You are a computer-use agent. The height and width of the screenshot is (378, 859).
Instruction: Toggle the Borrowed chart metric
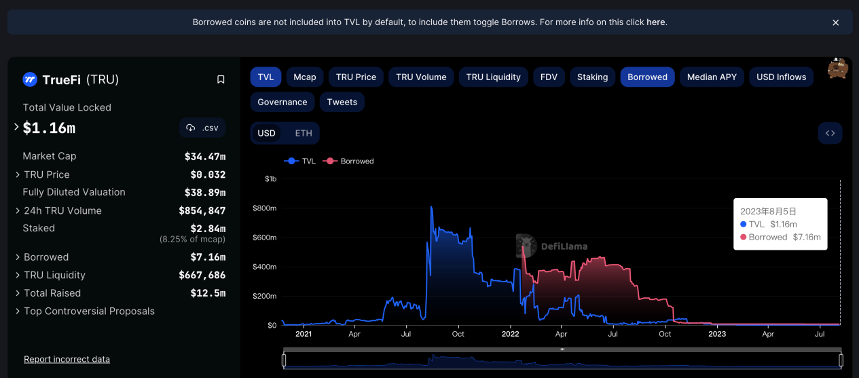647,77
